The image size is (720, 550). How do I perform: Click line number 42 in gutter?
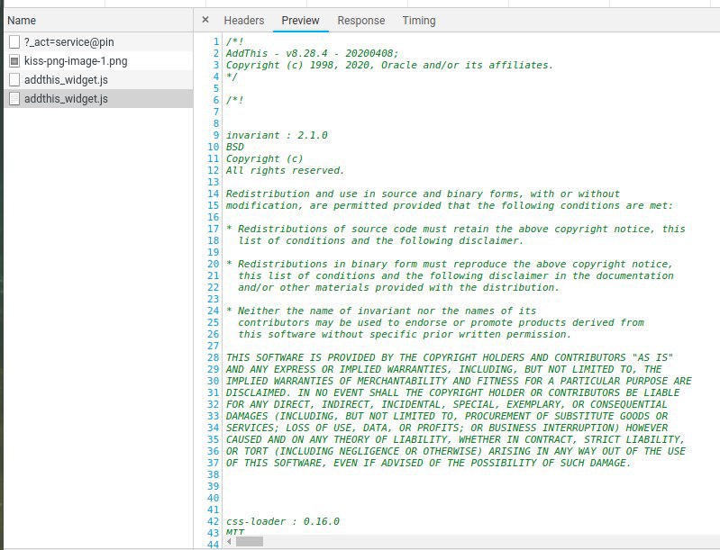213,521
